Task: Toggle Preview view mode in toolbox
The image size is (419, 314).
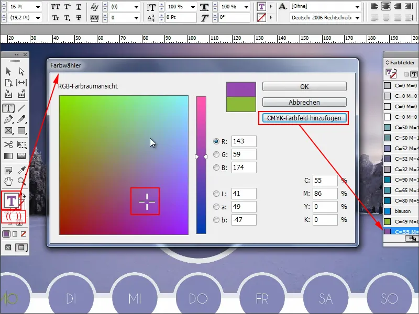Action: (x=21, y=248)
